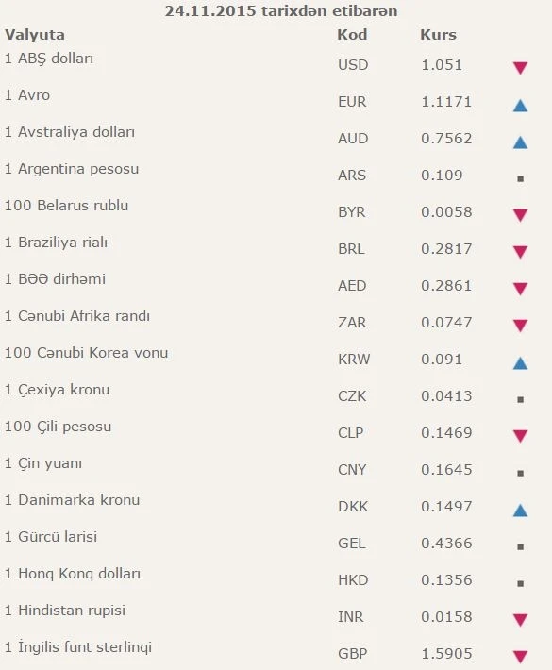Viewport: 552px width, 670px height.
Task: Select the GEL currency code
Action: (352, 544)
